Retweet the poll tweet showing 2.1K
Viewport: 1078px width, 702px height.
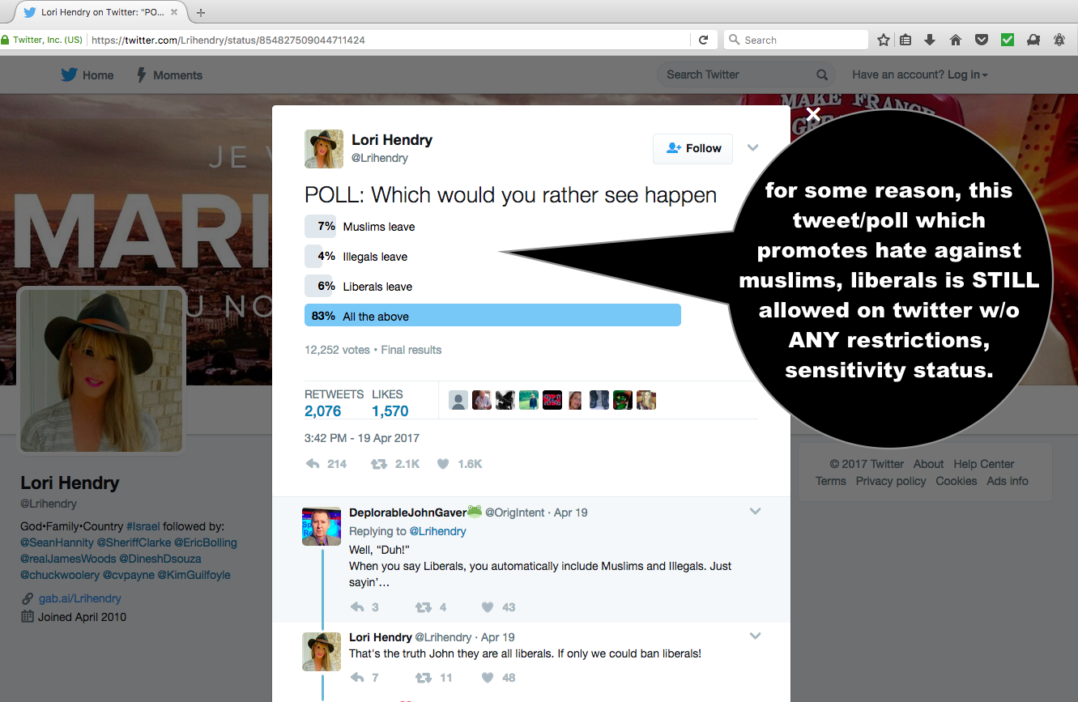(x=378, y=464)
